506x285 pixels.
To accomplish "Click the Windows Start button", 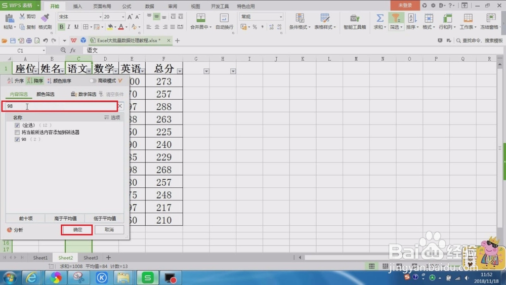I will (9, 278).
